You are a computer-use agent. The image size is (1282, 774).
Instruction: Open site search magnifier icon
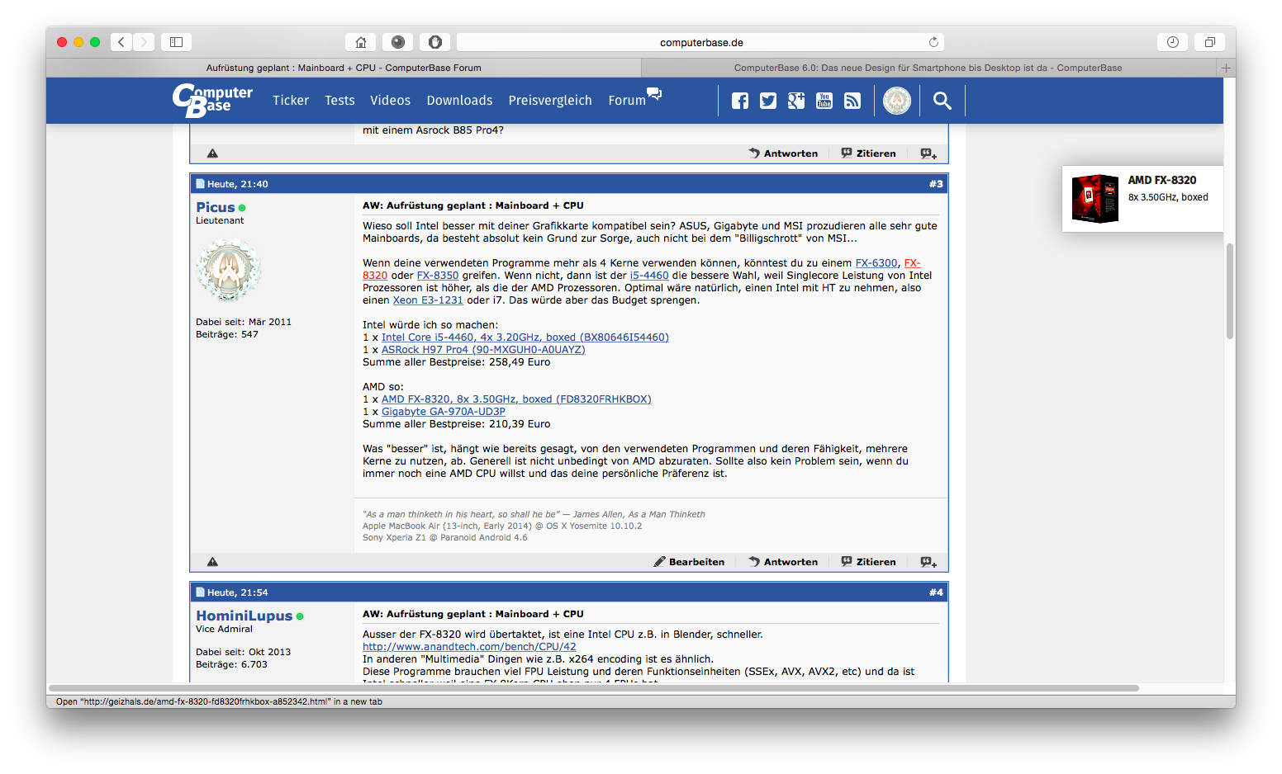pyautogui.click(x=943, y=101)
